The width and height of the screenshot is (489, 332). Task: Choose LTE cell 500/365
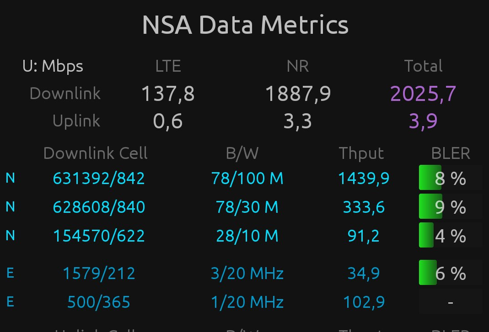tap(99, 302)
